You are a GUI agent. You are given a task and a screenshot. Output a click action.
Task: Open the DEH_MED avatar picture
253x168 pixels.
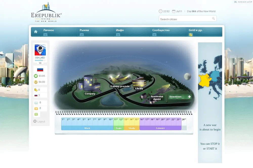(x=40, y=50)
